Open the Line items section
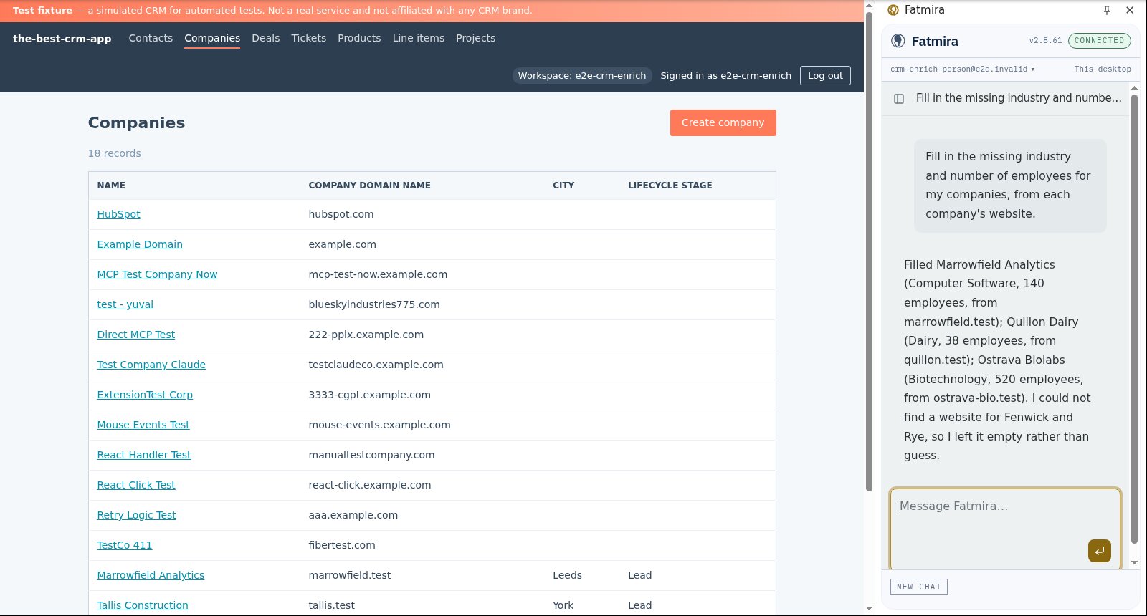 pyautogui.click(x=419, y=38)
